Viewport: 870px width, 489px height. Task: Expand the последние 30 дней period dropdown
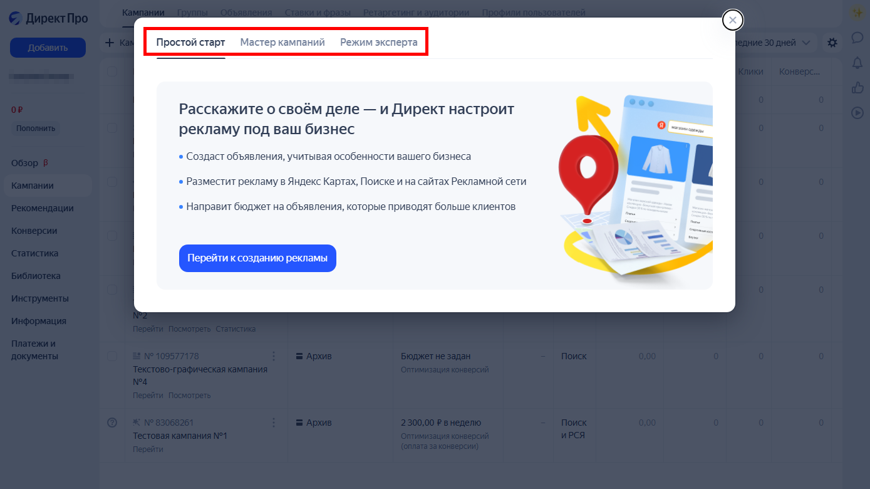click(x=774, y=43)
